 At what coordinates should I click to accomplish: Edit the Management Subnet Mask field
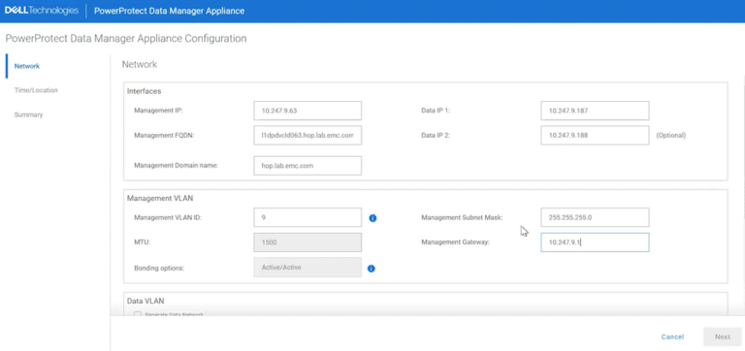pos(595,217)
